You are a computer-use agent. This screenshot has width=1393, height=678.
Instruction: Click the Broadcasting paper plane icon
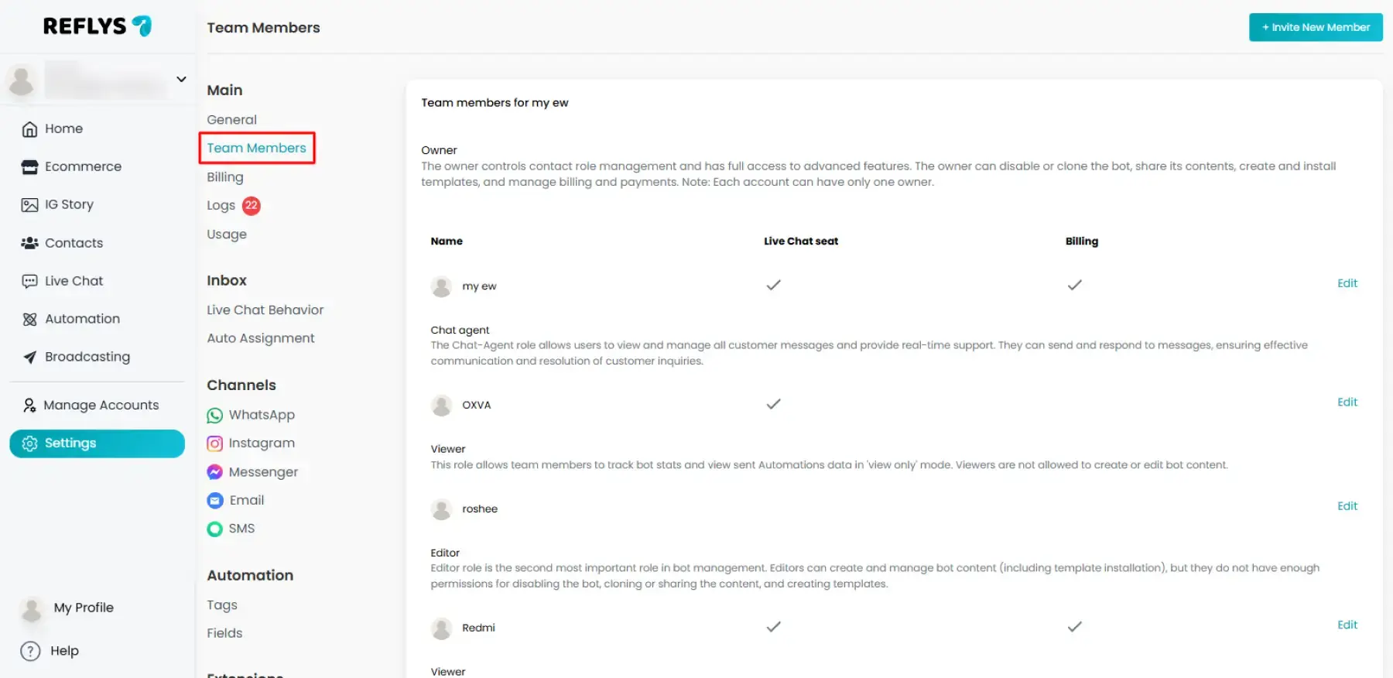[x=29, y=357]
